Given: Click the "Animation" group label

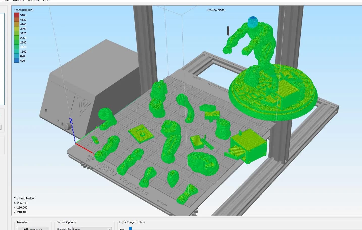Looking at the screenshot, I should (x=22, y=222).
